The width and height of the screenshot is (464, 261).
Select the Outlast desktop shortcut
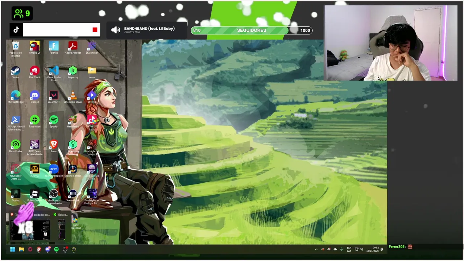pos(16,196)
